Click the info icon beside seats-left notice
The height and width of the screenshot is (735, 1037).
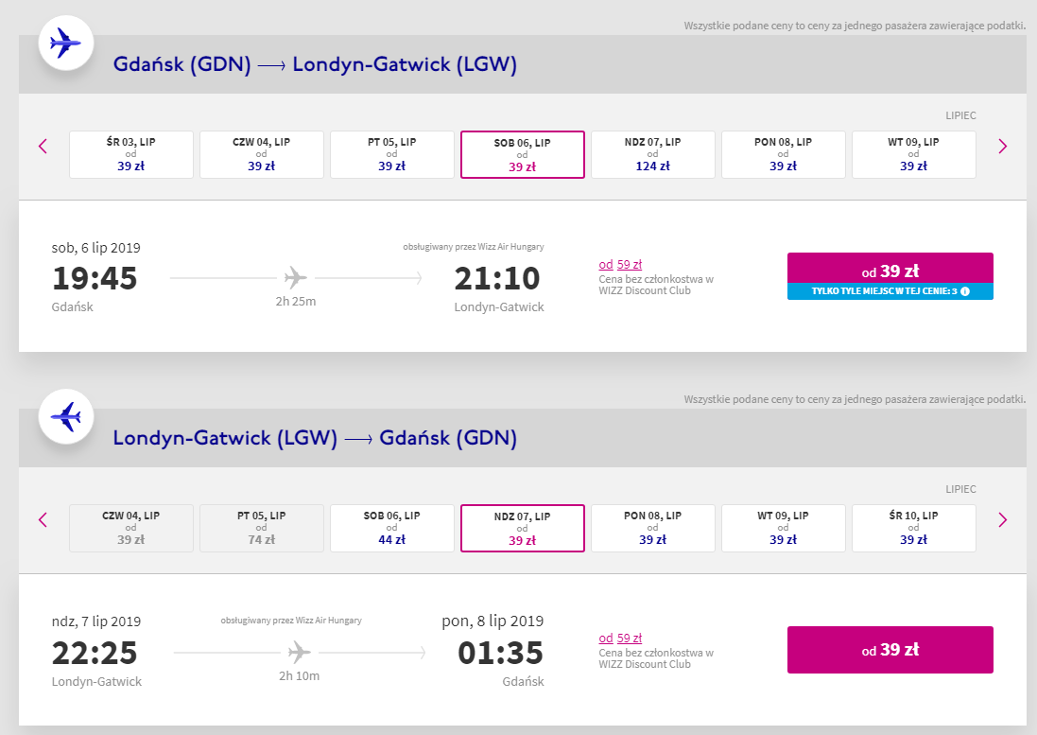[965, 291]
